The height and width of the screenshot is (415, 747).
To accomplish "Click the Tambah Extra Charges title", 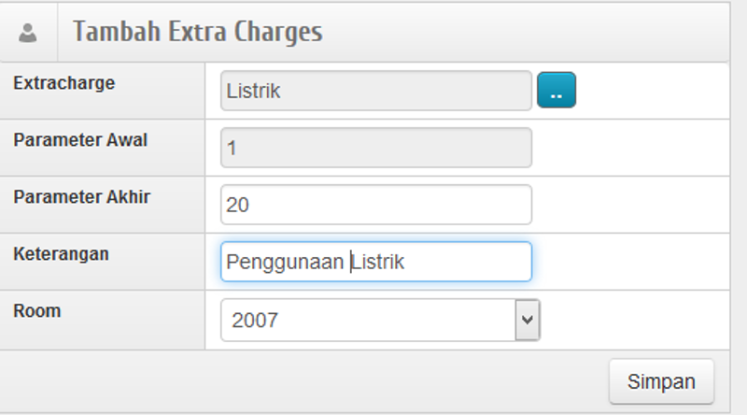I will 198,32.
